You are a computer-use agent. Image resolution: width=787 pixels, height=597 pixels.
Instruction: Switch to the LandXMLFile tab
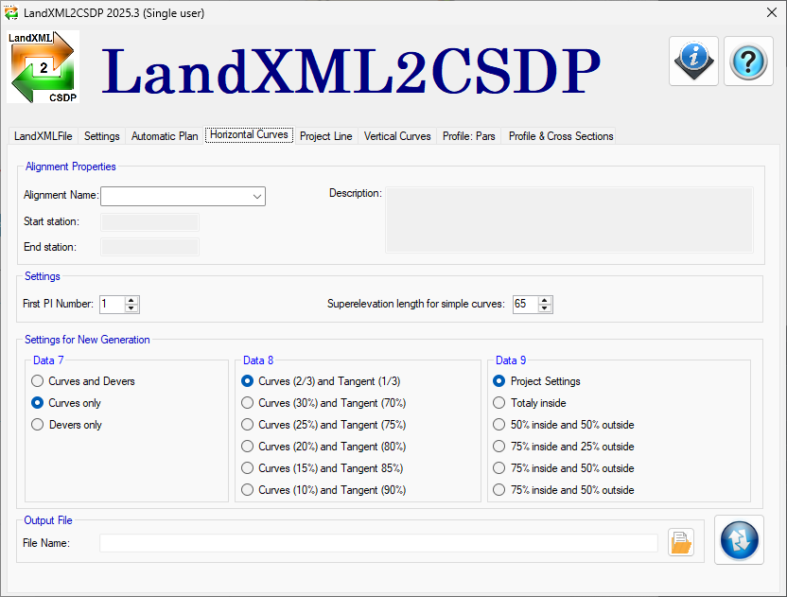(44, 136)
